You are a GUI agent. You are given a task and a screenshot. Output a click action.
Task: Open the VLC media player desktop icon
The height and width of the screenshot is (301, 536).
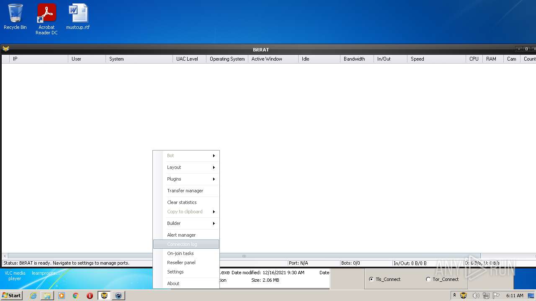(15, 276)
